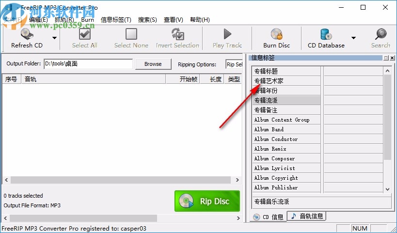Click the Refresh CD toolbar icon
Image resolution: width=397 pixels, height=233 pixels.
27,34
